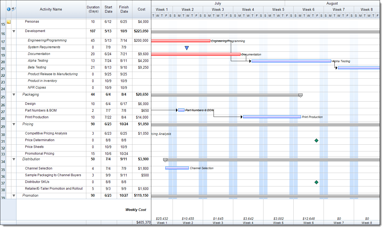Click the sort arrows icon in the header
Screen dimensions: 384x229
(x=14, y=9)
